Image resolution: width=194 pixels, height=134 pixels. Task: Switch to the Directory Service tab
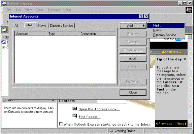pyautogui.click(x=62, y=26)
